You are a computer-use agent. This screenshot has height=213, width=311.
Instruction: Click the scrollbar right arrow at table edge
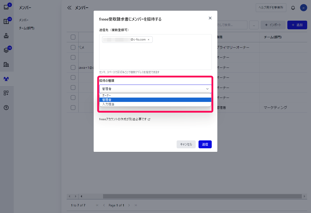[x=305, y=196]
